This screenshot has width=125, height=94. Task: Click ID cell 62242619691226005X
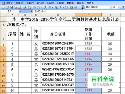[58, 69]
